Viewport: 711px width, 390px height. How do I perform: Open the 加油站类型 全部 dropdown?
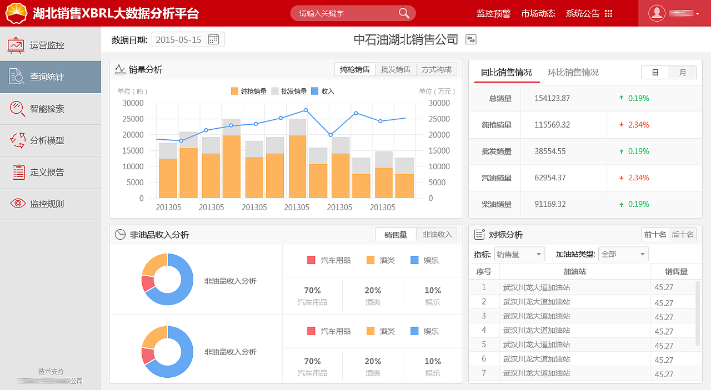(623, 254)
